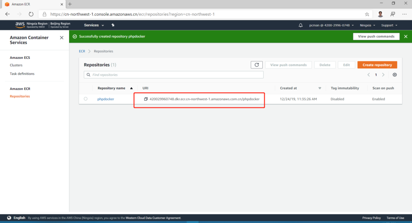This screenshot has width=412, height=223.
Task: Open the table preferences gear icon
Action: (395, 75)
